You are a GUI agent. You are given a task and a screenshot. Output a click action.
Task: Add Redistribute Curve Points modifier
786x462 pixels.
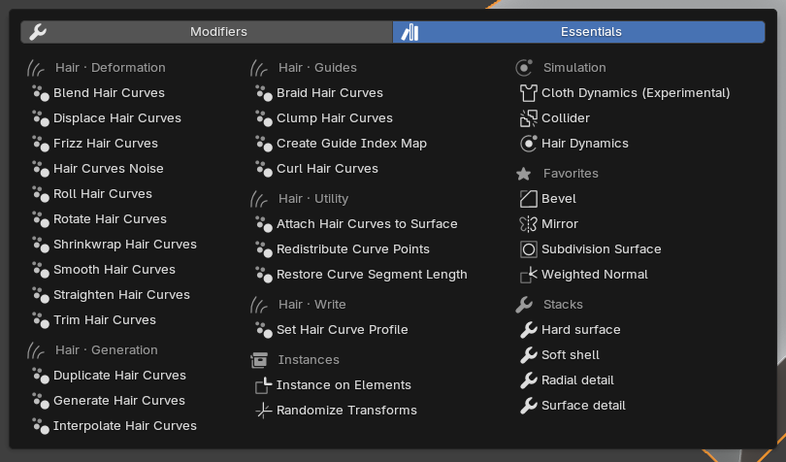pyautogui.click(x=353, y=249)
